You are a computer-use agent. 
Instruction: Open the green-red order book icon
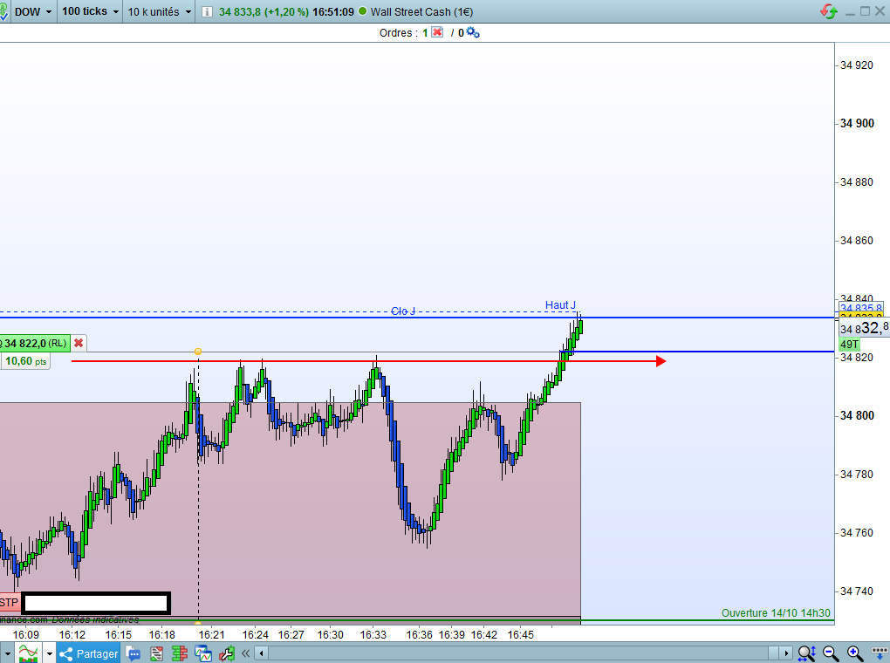click(x=180, y=653)
